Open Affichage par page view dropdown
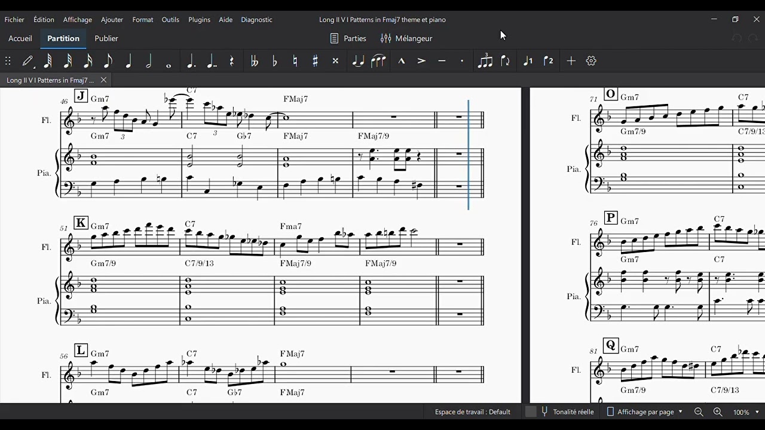 [644, 412]
